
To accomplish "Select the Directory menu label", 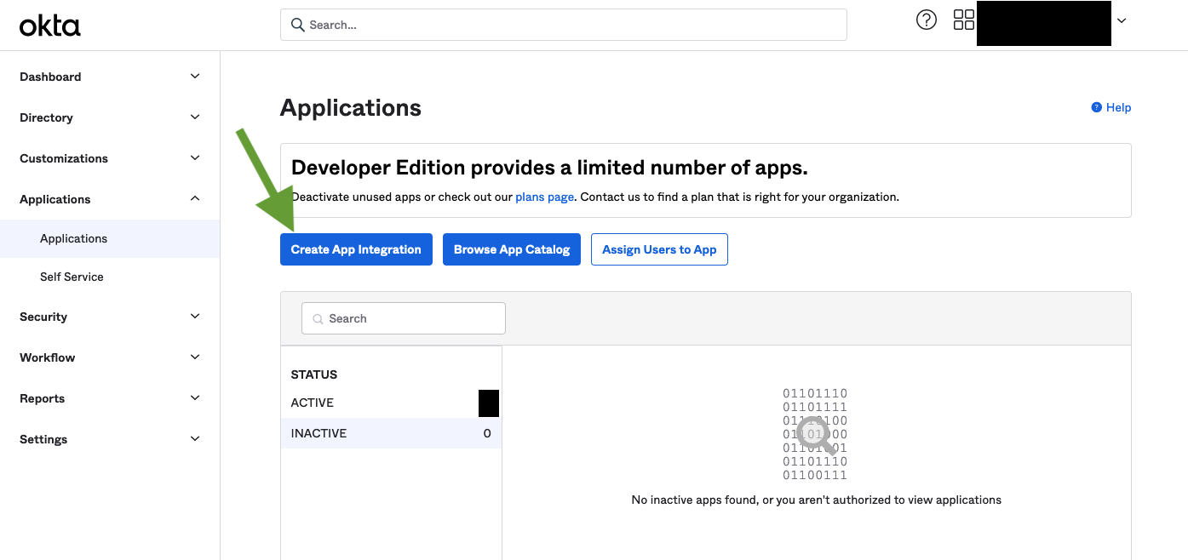I will coord(46,117).
